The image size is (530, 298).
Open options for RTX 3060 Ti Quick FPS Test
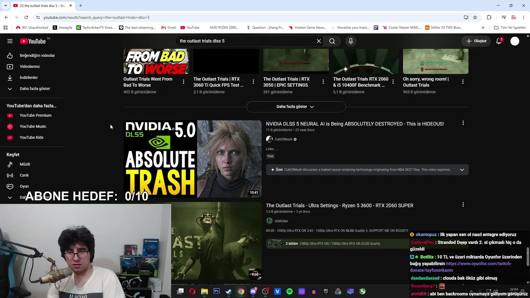[x=253, y=82]
